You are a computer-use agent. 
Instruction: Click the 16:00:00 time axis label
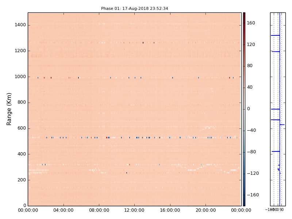click(170, 210)
